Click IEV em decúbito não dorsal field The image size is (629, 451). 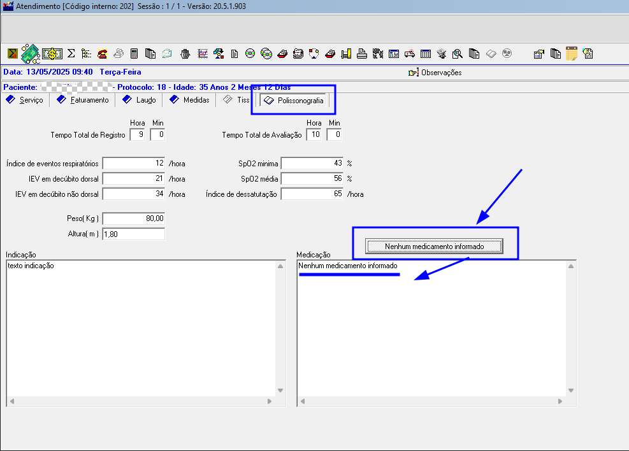point(134,194)
